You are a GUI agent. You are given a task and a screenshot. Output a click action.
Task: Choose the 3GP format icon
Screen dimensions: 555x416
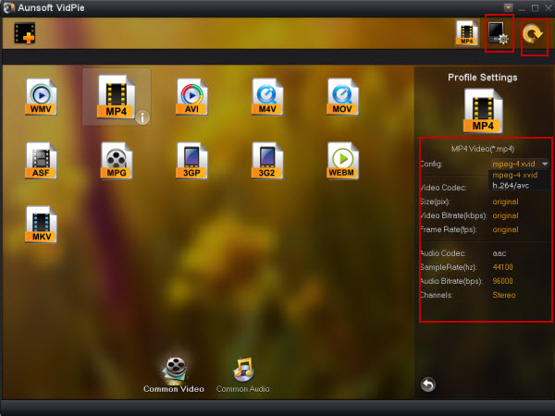tap(191, 161)
